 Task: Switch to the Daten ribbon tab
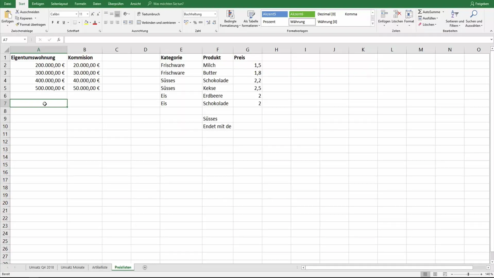[97, 4]
